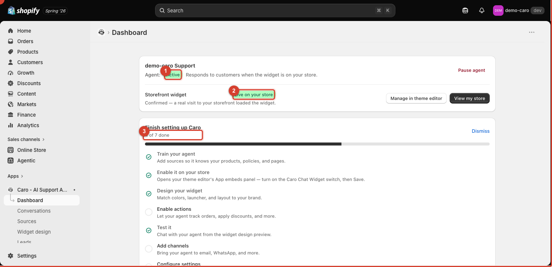Image resolution: width=552 pixels, height=267 pixels.
Task: Click the Products tag icon
Action: (11, 52)
